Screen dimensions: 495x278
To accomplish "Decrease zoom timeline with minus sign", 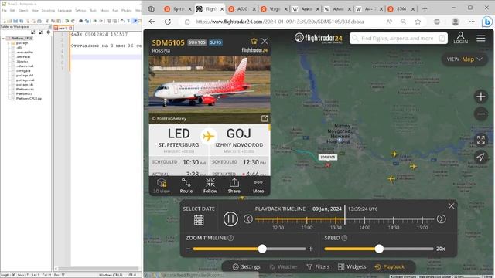I will (x=188, y=249).
